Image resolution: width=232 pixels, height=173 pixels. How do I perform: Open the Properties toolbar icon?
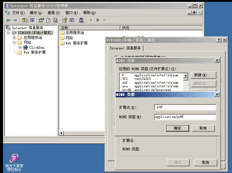[x=41, y=20]
